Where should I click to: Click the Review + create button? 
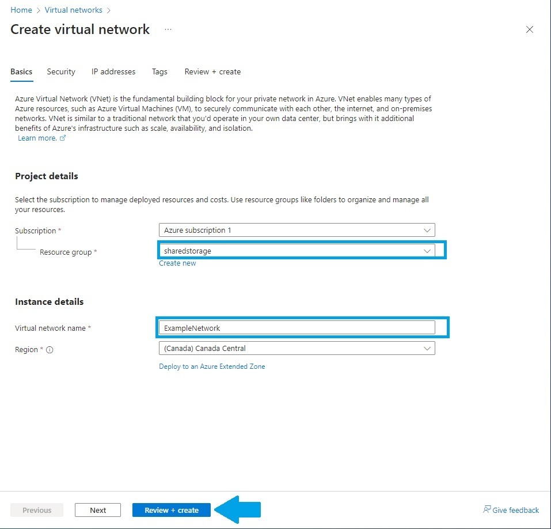click(171, 510)
